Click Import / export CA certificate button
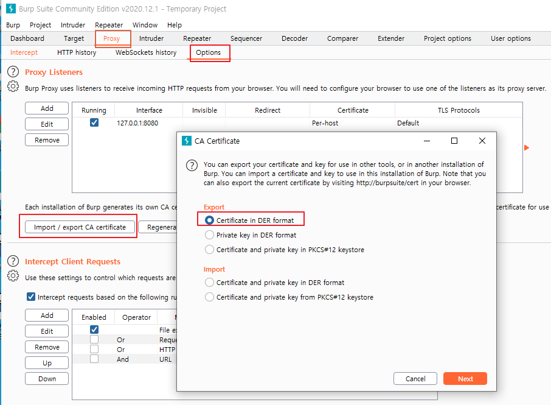 tap(80, 227)
